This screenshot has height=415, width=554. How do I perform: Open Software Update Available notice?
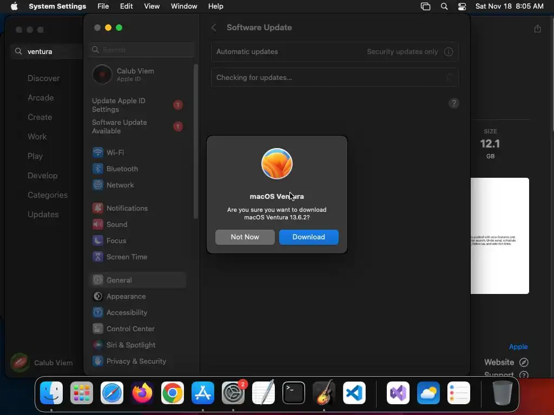138,126
